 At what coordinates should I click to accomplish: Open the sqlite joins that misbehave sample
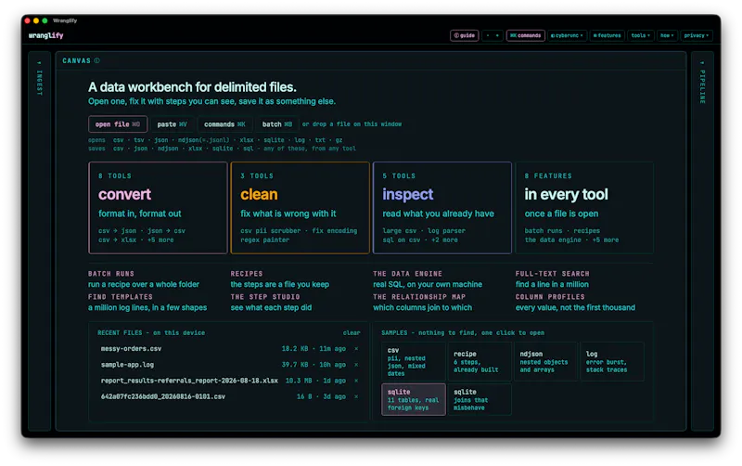tap(480, 399)
